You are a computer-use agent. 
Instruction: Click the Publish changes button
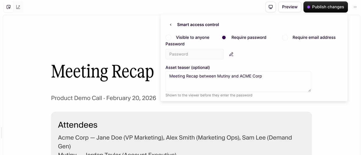tap(325, 7)
